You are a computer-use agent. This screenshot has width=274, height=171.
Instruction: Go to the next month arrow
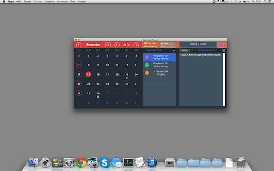[x=108, y=45]
